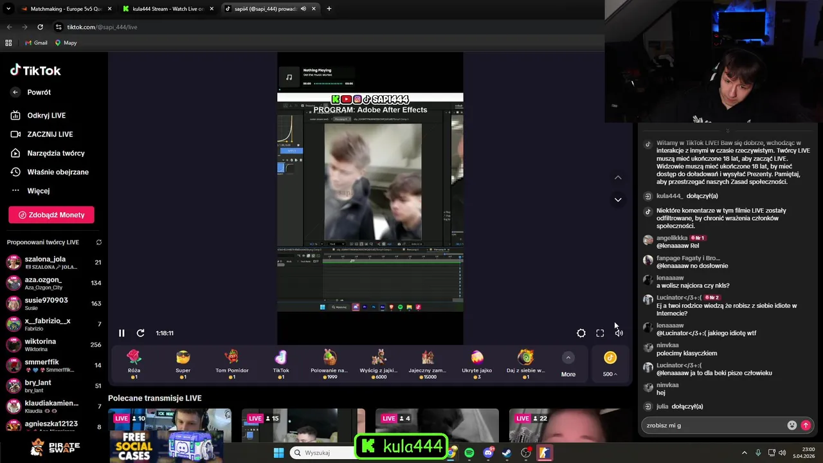Viewport: 823px width, 463px height.
Task: Open the Gmail bookmark
Action: [x=36, y=43]
